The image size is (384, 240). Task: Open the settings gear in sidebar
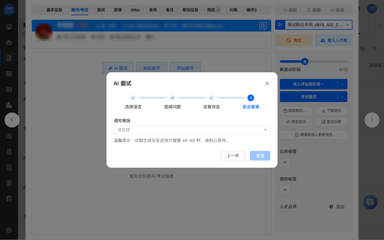9,230
